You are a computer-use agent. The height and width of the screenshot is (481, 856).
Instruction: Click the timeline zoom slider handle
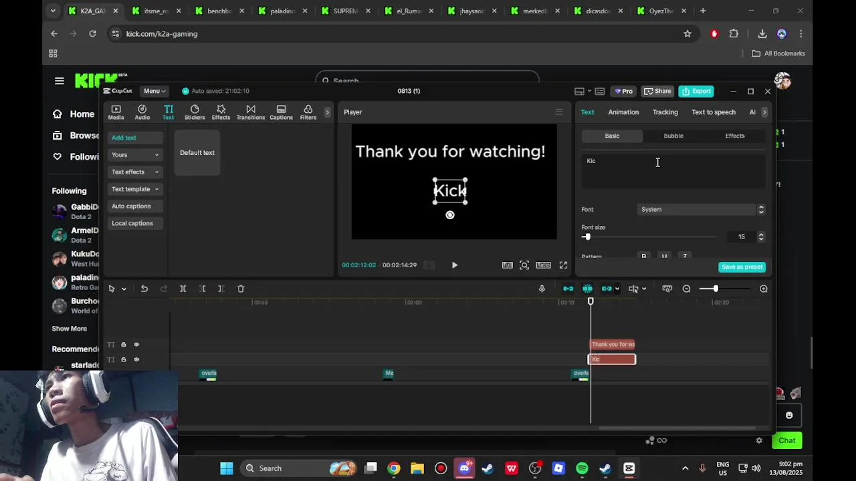click(x=716, y=289)
